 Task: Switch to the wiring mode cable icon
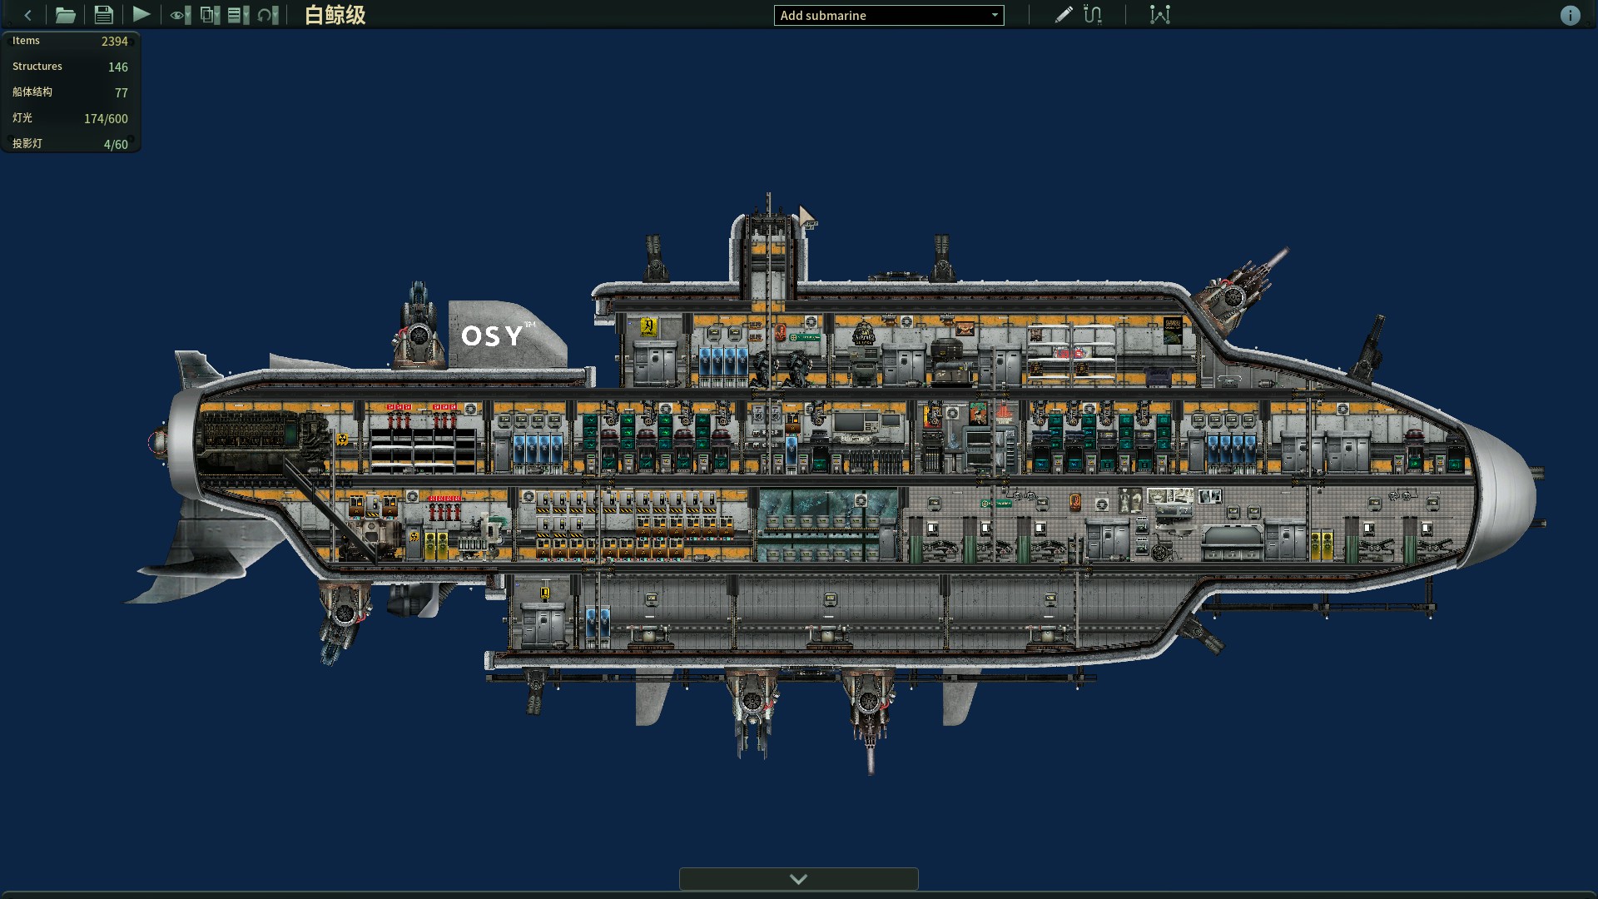(1093, 15)
